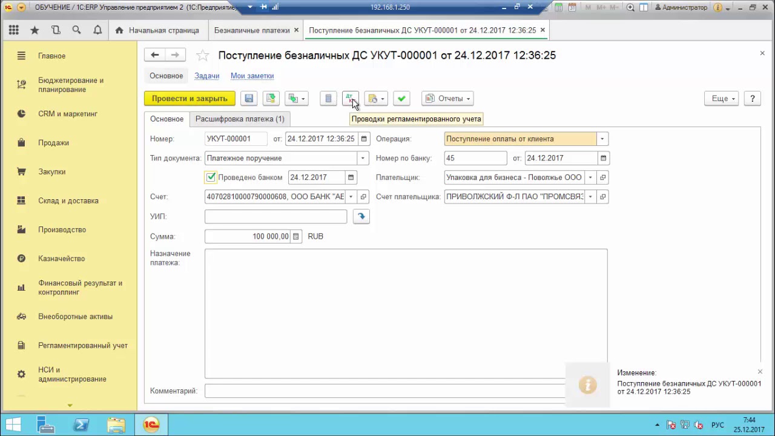Open the Мои заметки link
775x436 pixels.
[x=252, y=76]
